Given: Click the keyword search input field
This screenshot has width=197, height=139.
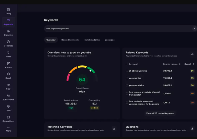Looking at the screenshot, I should [x=118, y=29].
